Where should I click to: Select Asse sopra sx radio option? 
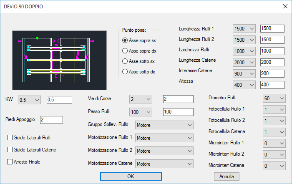(139, 40)
